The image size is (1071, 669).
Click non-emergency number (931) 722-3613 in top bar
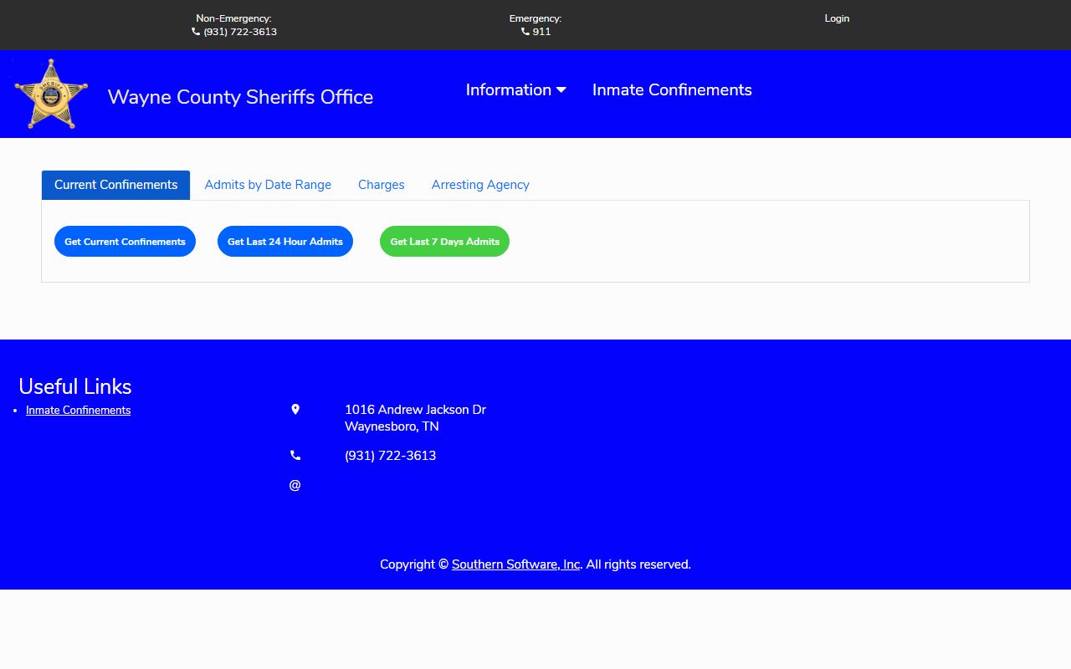pyautogui.click(x=240, y=32)
